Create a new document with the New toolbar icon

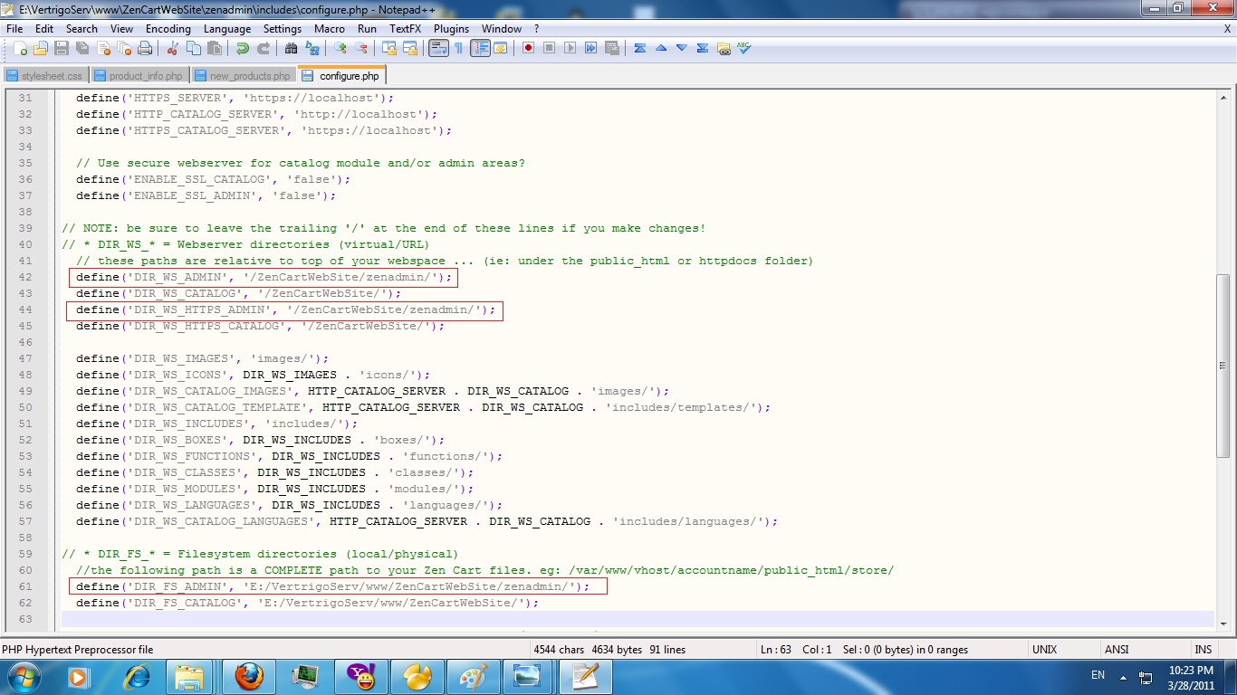(x=21, y=48)
